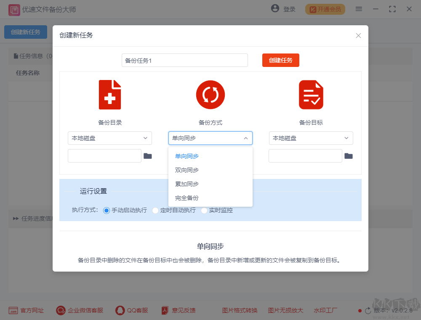Enable 定时自动执行 scheduled execution
The height and width of the screenshot is (320, 421).
click(155, 210)
